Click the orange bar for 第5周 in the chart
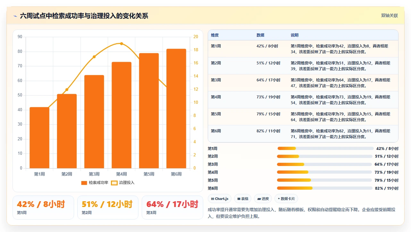The image size is (411, 232). click(x=149, y=111)
